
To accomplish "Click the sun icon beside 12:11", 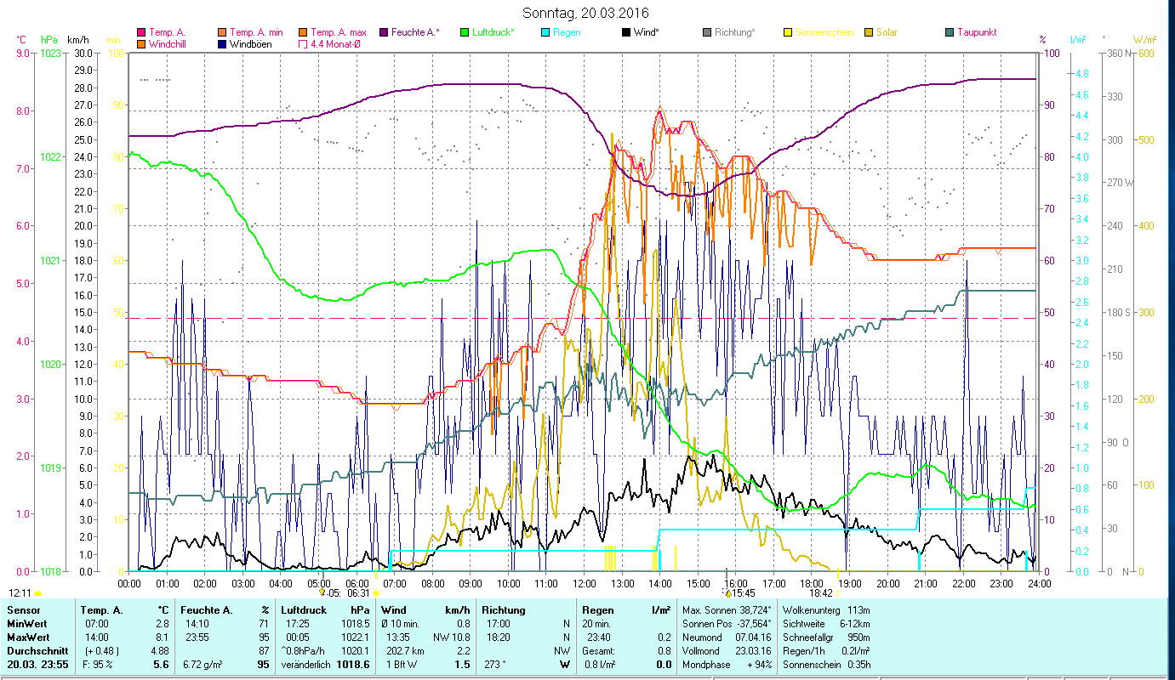I will [x=38, y=593].
